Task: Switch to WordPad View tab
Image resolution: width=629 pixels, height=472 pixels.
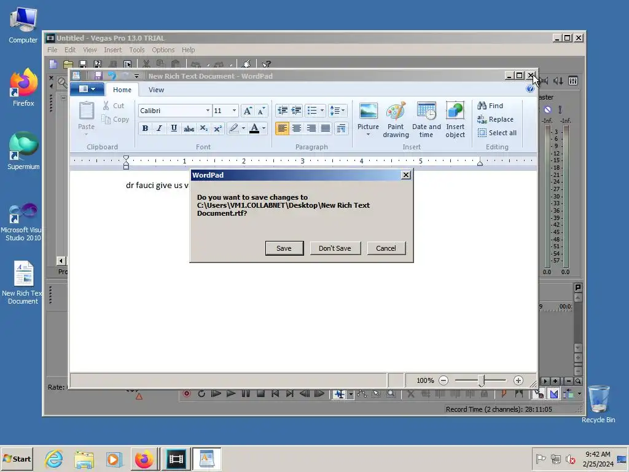Action: pyautogui.click(x=156, y=90)
